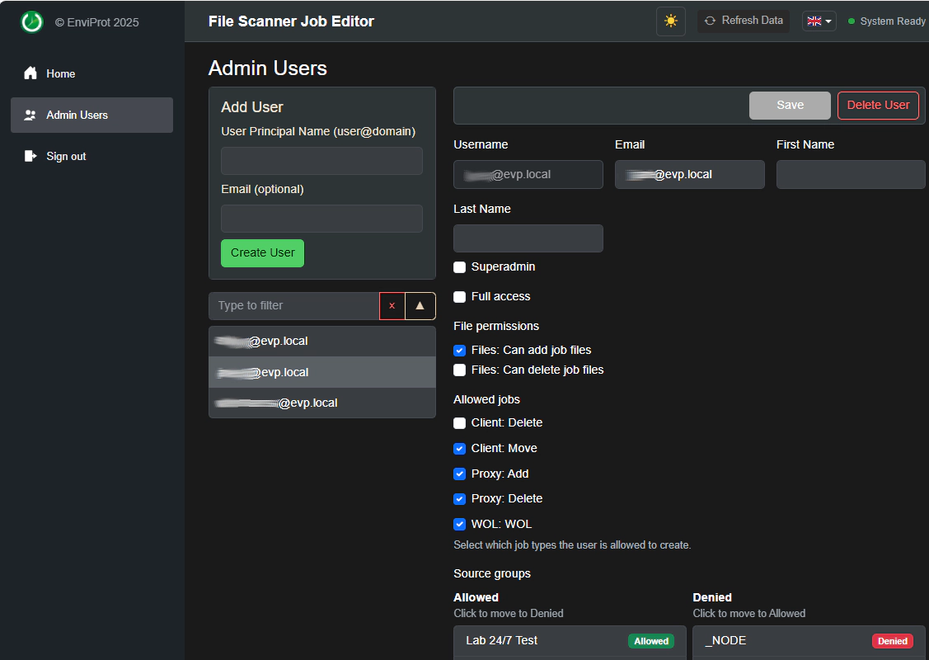Click the EnviProt power logo icon

[31, 22]
